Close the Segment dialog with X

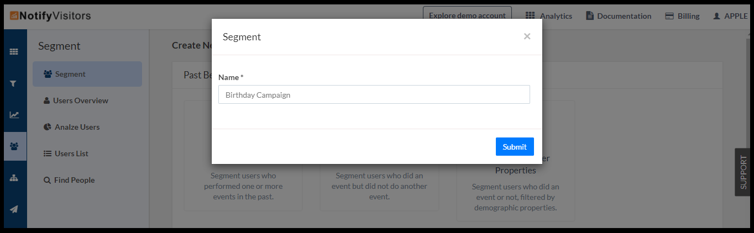click(527, 36)
